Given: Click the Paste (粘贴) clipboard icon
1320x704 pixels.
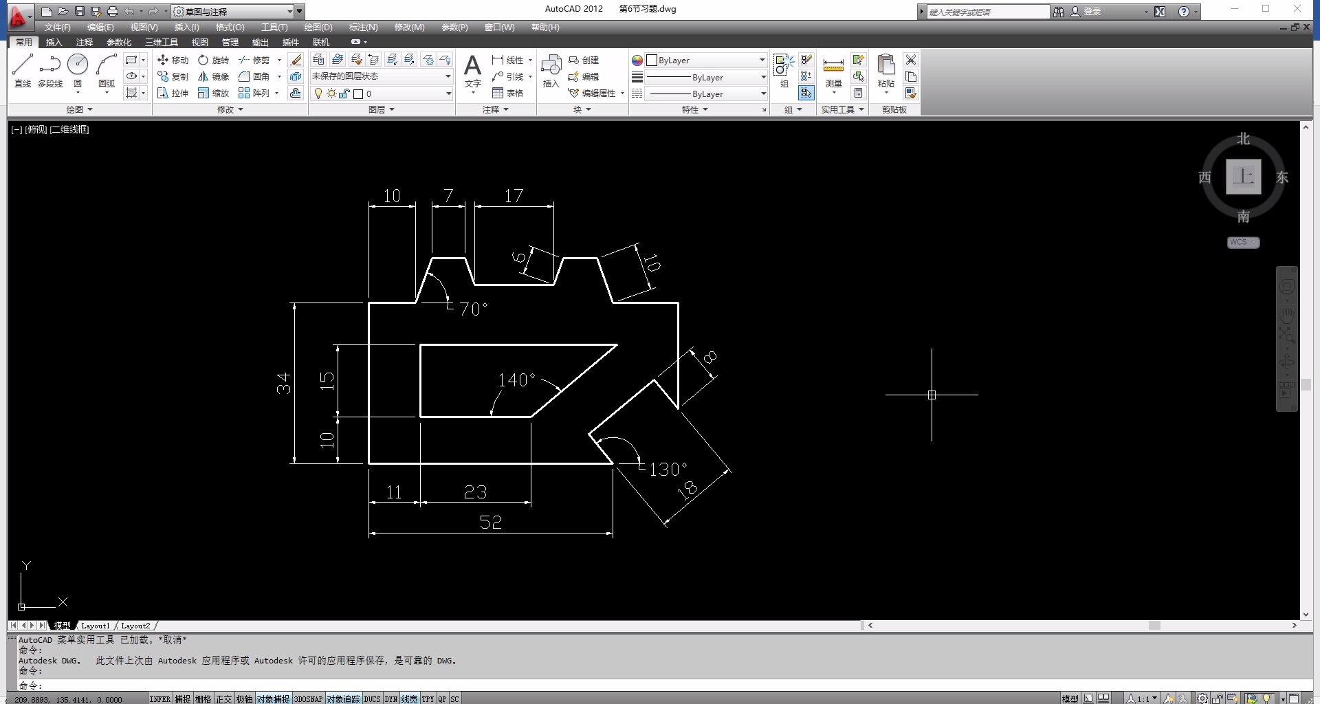Looking at the screenshot, I should coord(886,67).
